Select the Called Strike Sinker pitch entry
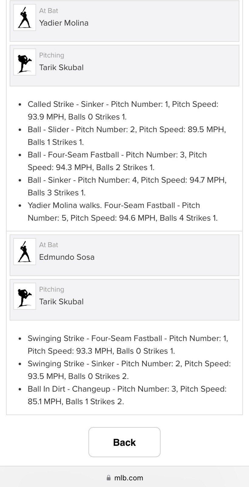249x487 pixels. tap(123, 110)
